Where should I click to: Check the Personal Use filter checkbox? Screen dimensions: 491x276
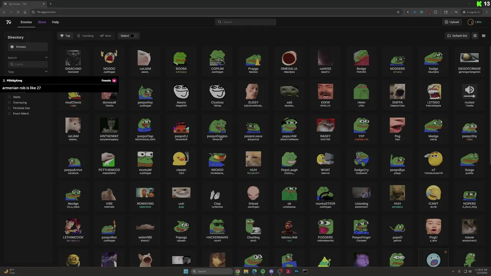pyautogui.click(x=10, y=108)
